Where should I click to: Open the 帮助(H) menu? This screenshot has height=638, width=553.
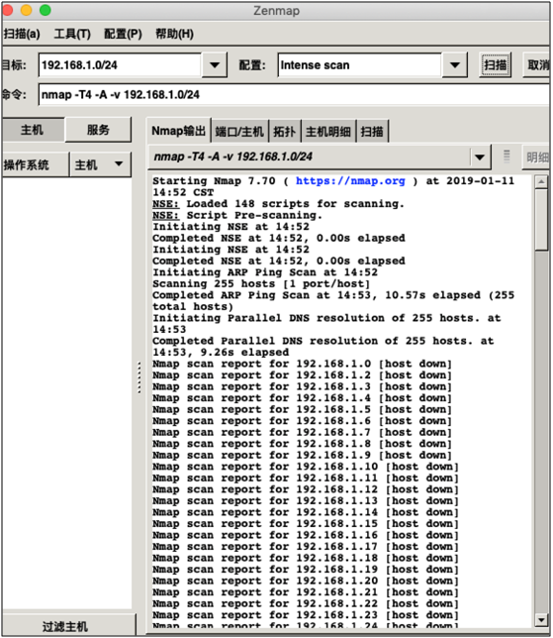click(x=174, y=34)
